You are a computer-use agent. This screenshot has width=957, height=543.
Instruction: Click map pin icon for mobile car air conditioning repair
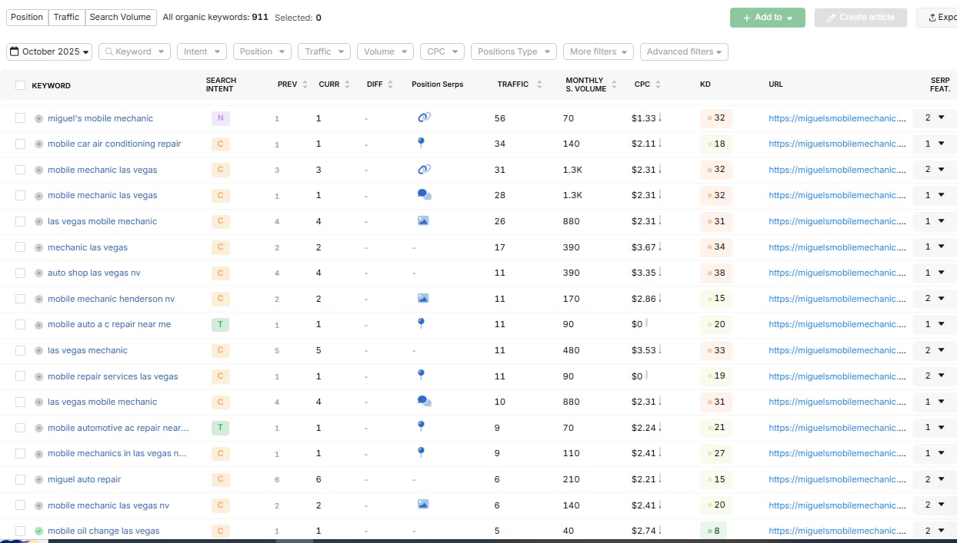coord(421,143)
